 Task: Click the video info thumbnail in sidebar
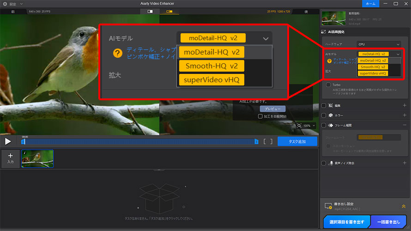coord(334,18)
